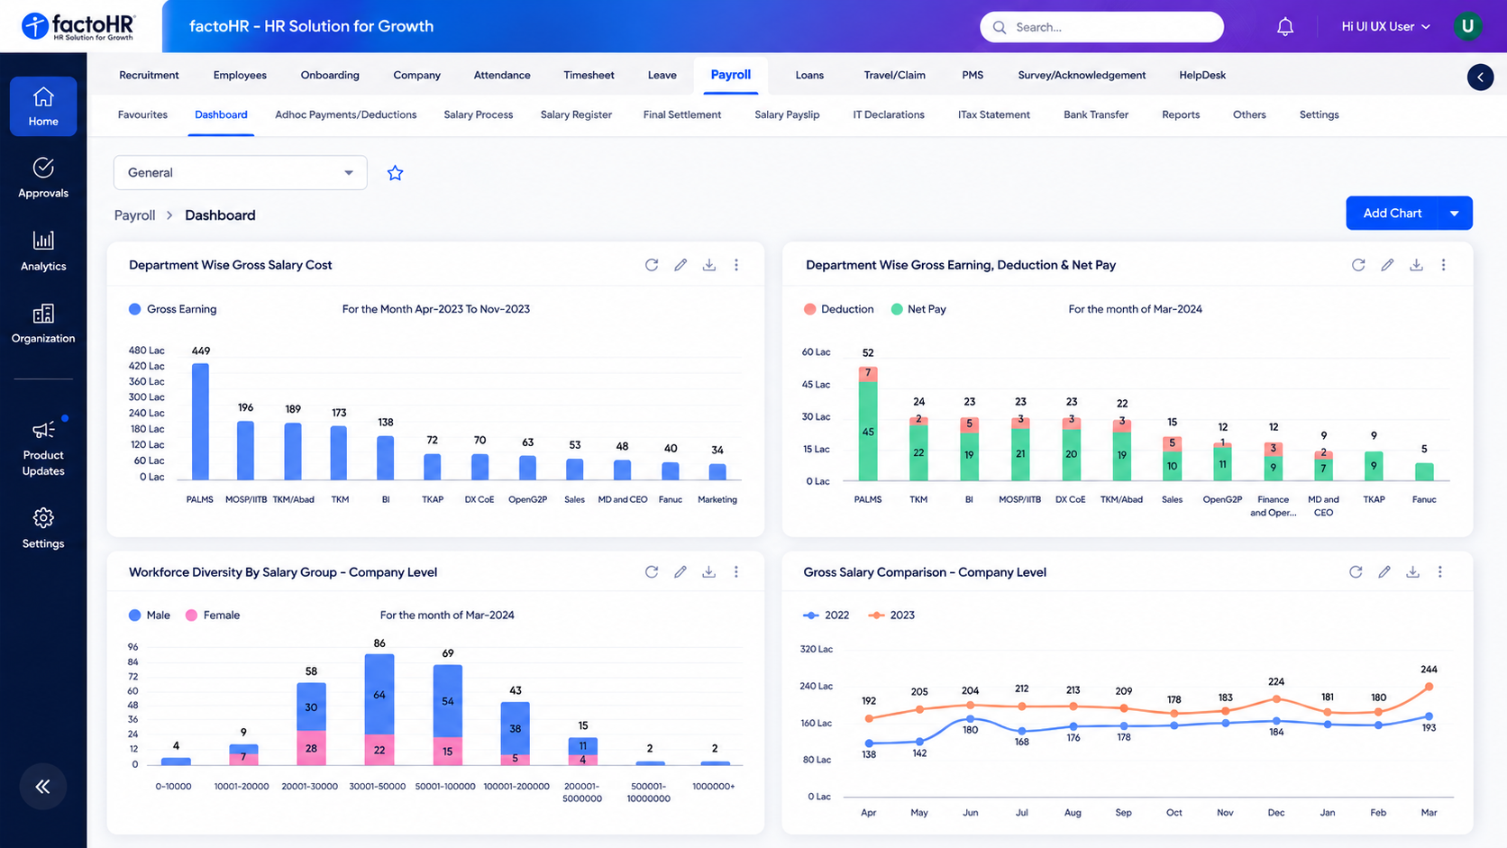Open Final Settlement sub-tab

(682, 115)
